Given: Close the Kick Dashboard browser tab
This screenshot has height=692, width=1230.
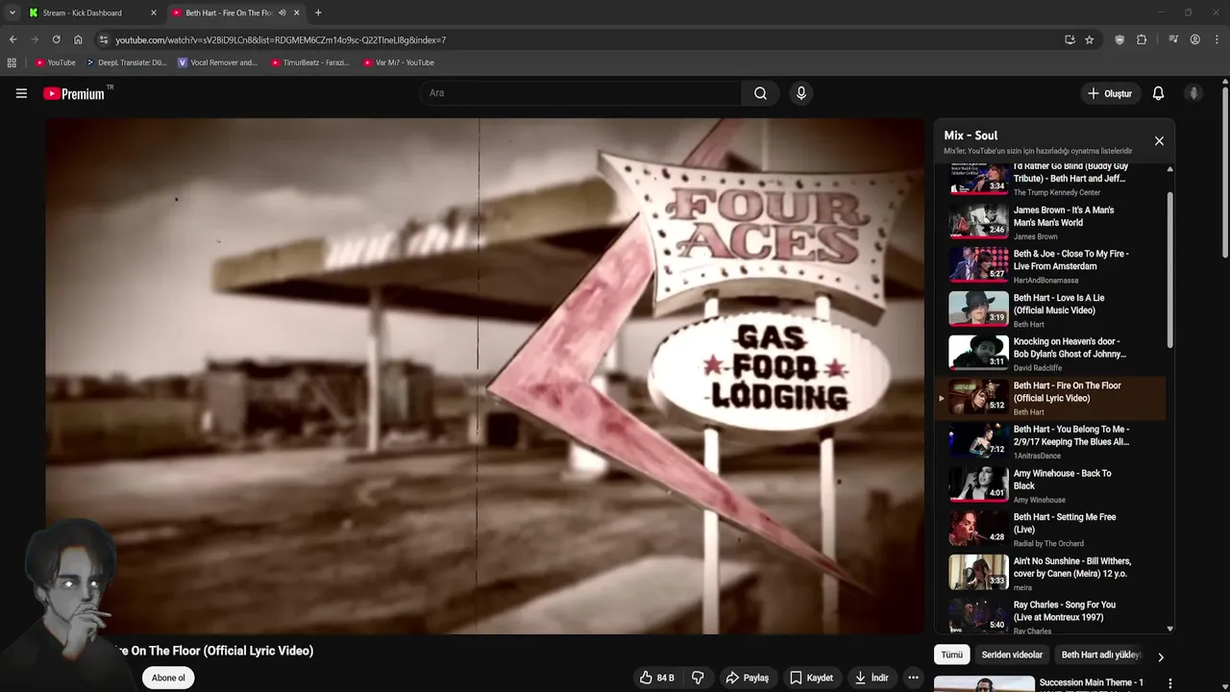Looking at the screenshot, I should coord(153,12).
